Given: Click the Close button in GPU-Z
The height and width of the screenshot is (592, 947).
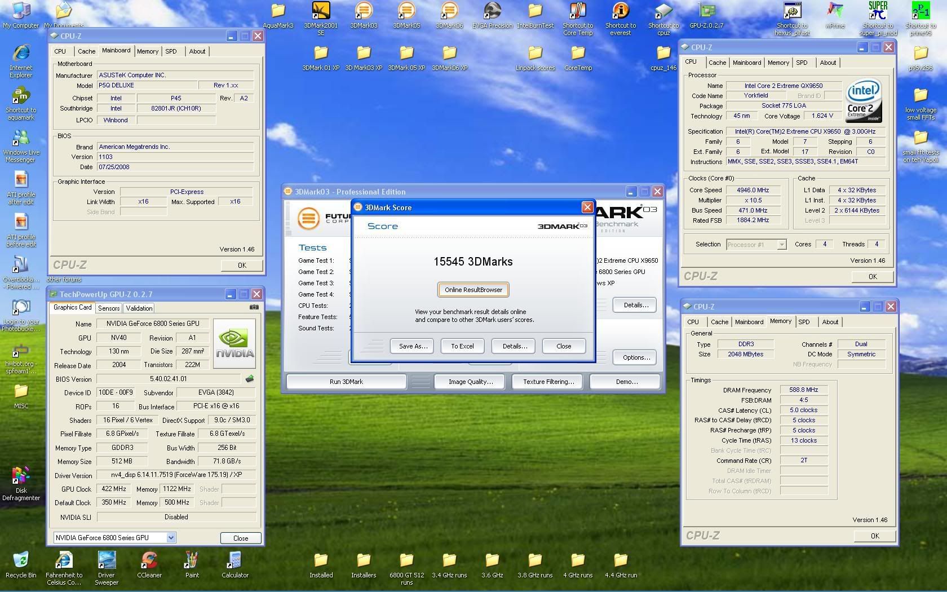Looking at the screenshot, I should click(241, 538).
